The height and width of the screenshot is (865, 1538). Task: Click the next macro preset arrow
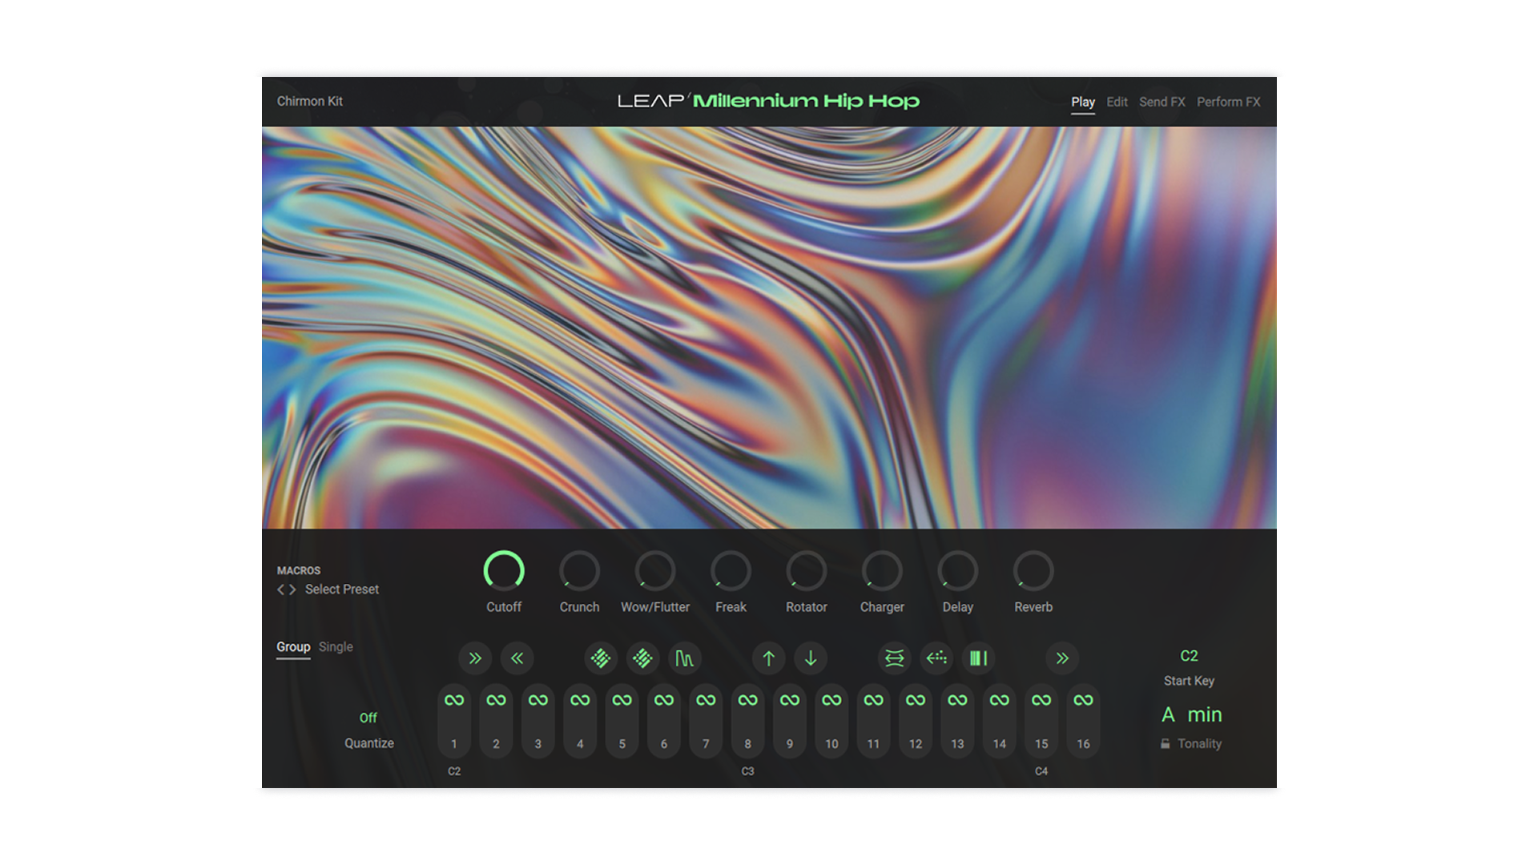293,589
